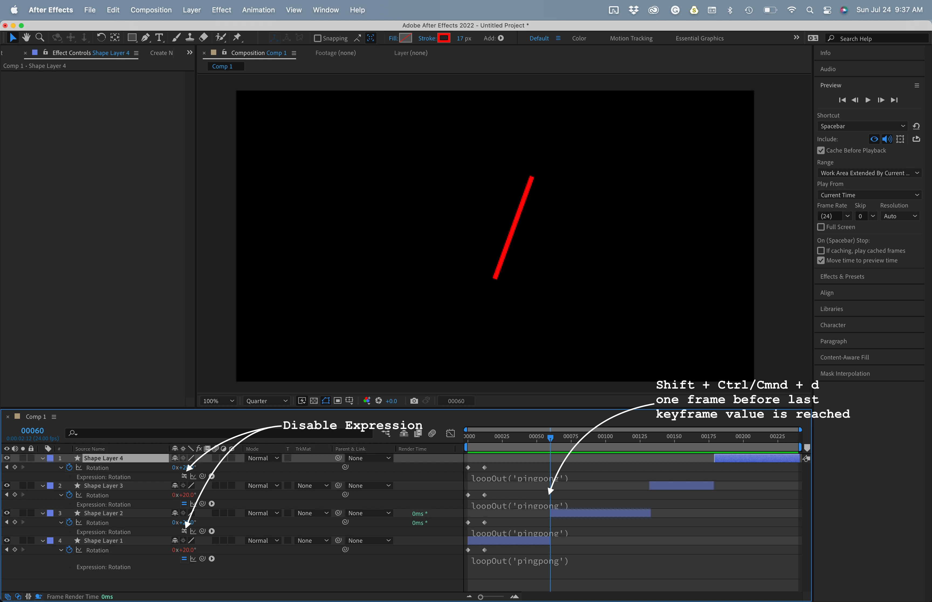Select the Puppet Pin tool
932x602 pixels.
coord(237,37)
